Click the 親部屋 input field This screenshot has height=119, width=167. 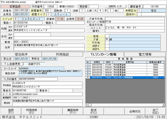click(x=94, y=6)
